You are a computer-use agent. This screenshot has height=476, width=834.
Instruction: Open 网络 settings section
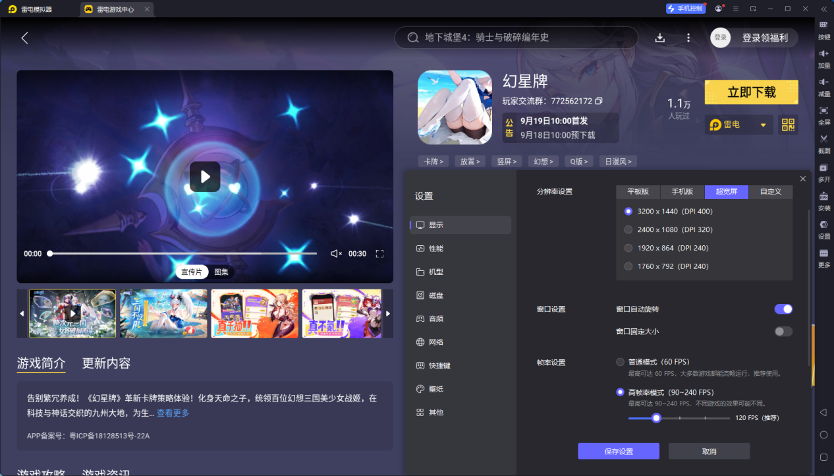pyautogui.click(x=460, y=342)
